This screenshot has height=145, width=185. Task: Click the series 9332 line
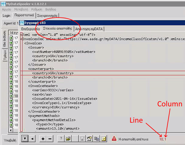[x=53, y=90]
